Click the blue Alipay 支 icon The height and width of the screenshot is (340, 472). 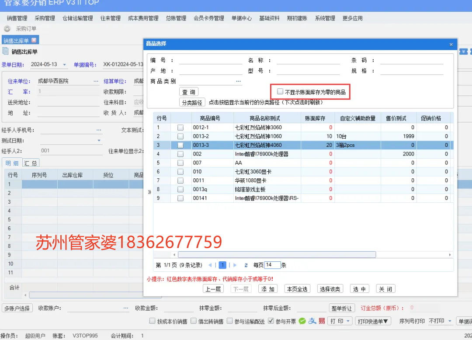(x=312, y=321)
